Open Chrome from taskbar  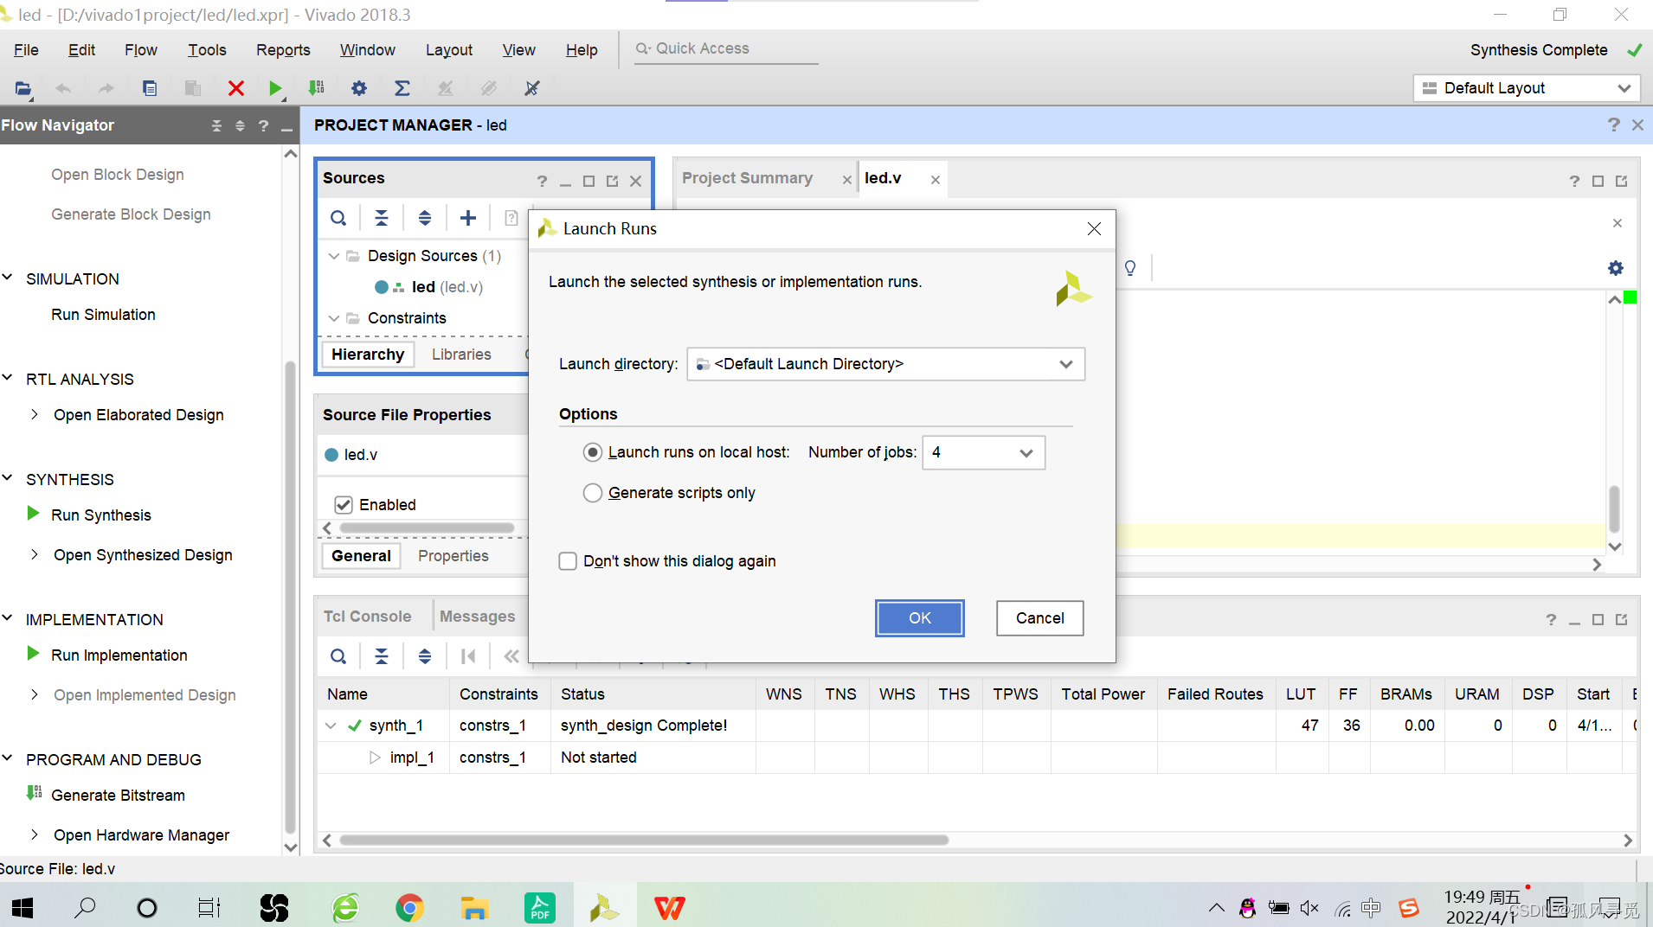(409, 908)
